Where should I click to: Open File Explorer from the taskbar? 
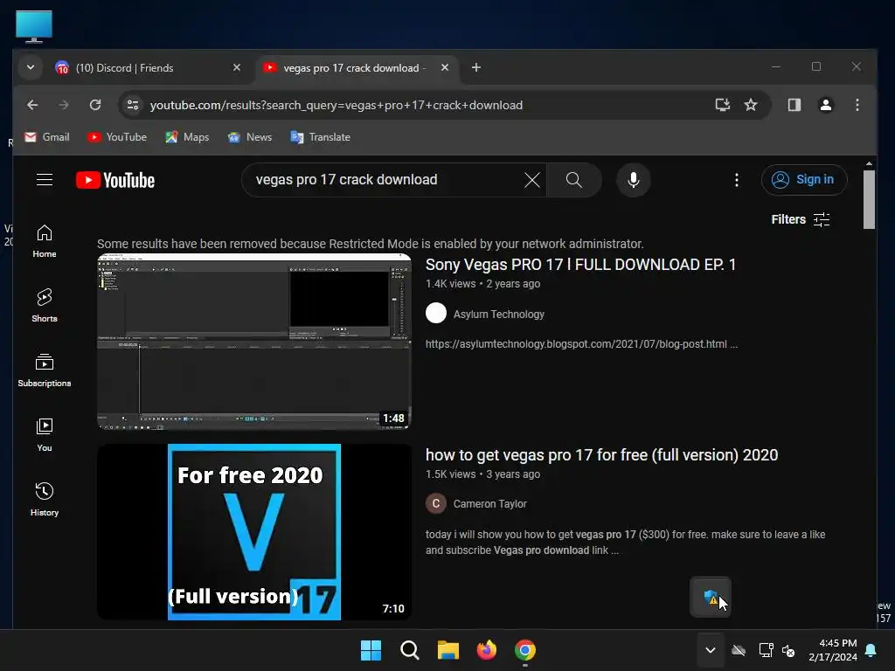coord(448,650)
